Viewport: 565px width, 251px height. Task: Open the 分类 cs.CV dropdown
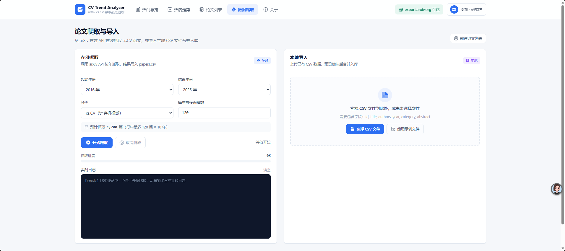[x=127, y=113]
